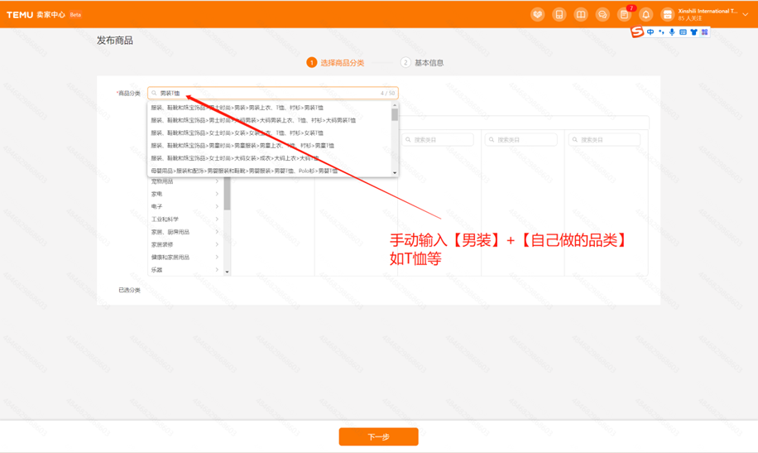Click the 85 人关注 follower count
Screen dimensions: 758x453
coord(690,18)
